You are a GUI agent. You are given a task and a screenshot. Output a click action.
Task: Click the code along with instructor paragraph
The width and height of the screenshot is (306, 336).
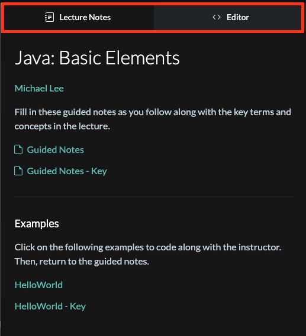pyautogui.click(x=148, y=255)
